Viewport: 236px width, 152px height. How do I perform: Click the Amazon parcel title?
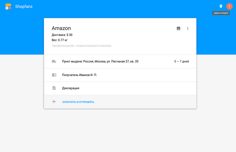61,28
